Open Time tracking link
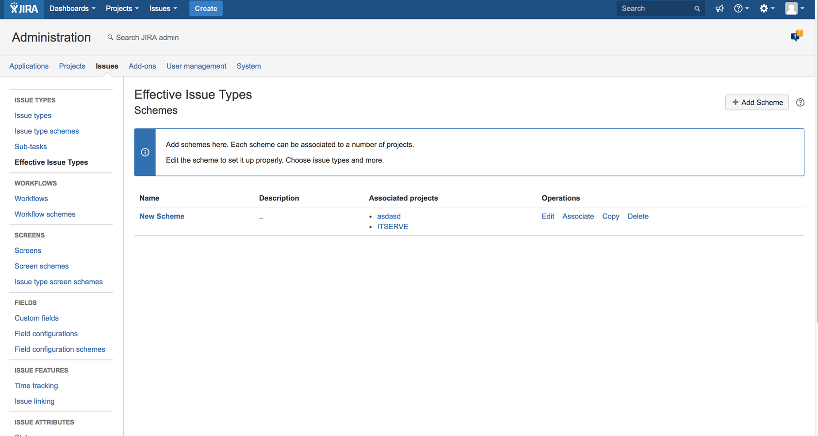818x436 pixels. coord(36,386)
